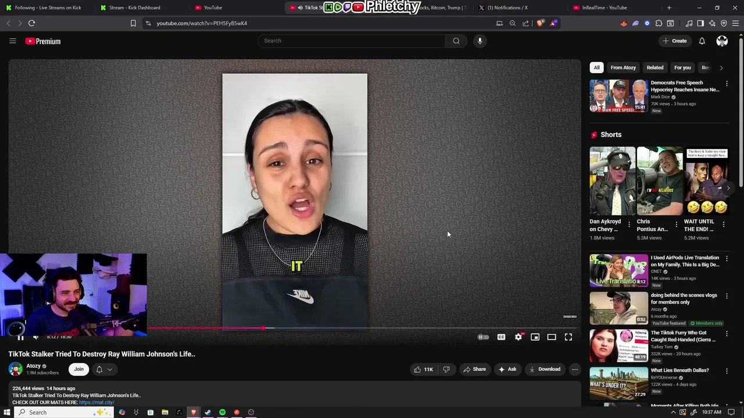Dislike the video
The height and width of the screenshot is (418, 744).
pos(446,369)
